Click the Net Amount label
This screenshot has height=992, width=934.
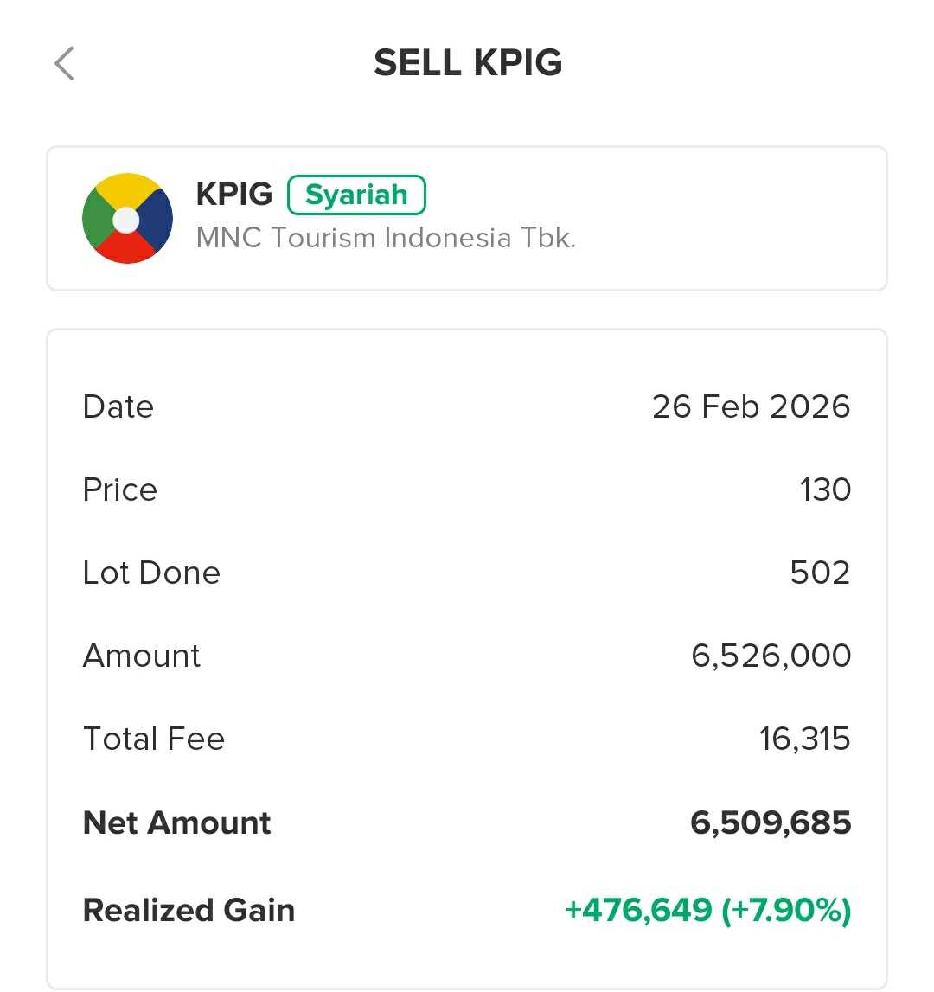coord(177,822)
